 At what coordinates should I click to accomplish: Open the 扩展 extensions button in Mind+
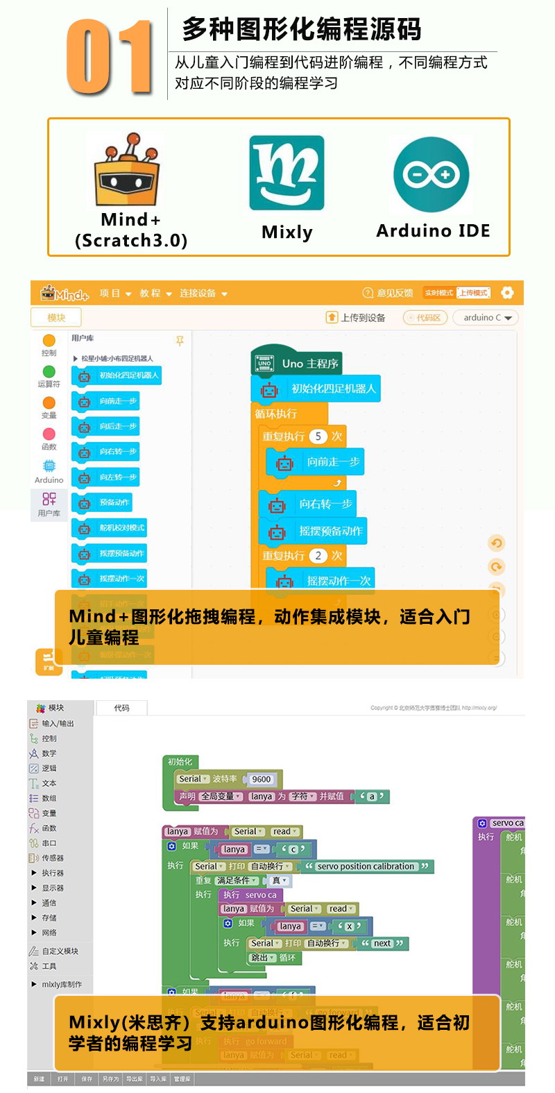pyautogui.click(x=48, y=661)
